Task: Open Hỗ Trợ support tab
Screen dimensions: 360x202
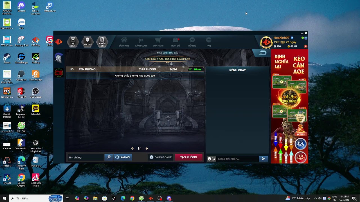Action: [x=192, y=42]
